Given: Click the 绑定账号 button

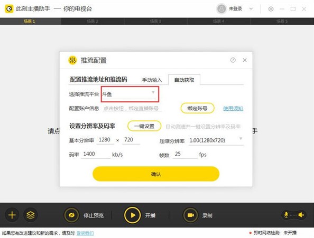Looking at the screenshot, I should pos(198,109).
